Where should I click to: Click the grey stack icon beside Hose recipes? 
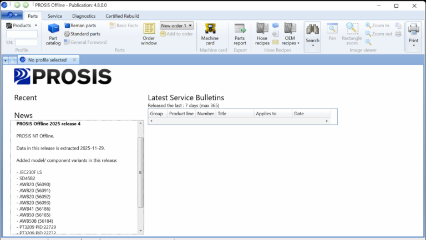(x=276, y=34)
